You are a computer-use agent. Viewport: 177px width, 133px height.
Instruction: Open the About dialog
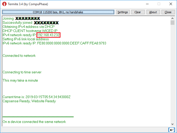pyautogui.click(x=153, y=12)
